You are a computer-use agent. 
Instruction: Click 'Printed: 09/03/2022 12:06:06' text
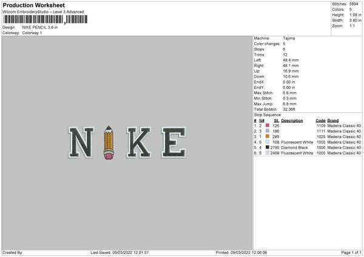241,252
